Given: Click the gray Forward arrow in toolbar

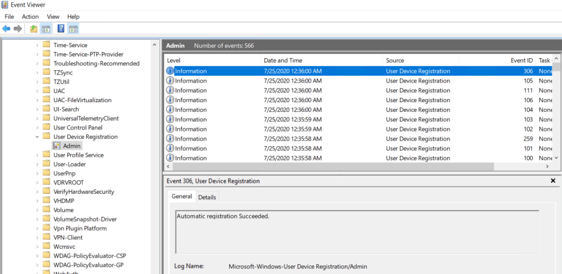Looking at the screenshot, I should point(18,29).
